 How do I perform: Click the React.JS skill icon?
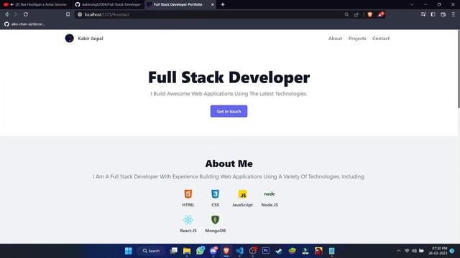[x=188, y=220]
